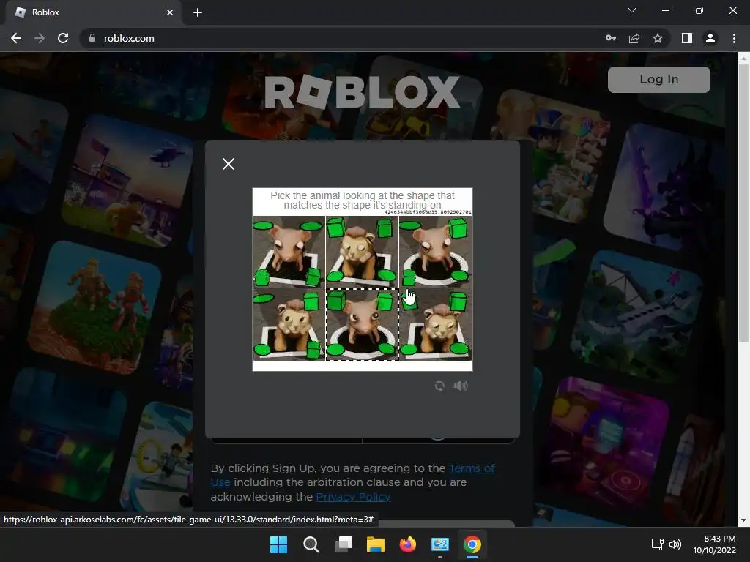The image size is (750, 562).
Task: Open Firefox from the taskbar
Action: point(407,544)
